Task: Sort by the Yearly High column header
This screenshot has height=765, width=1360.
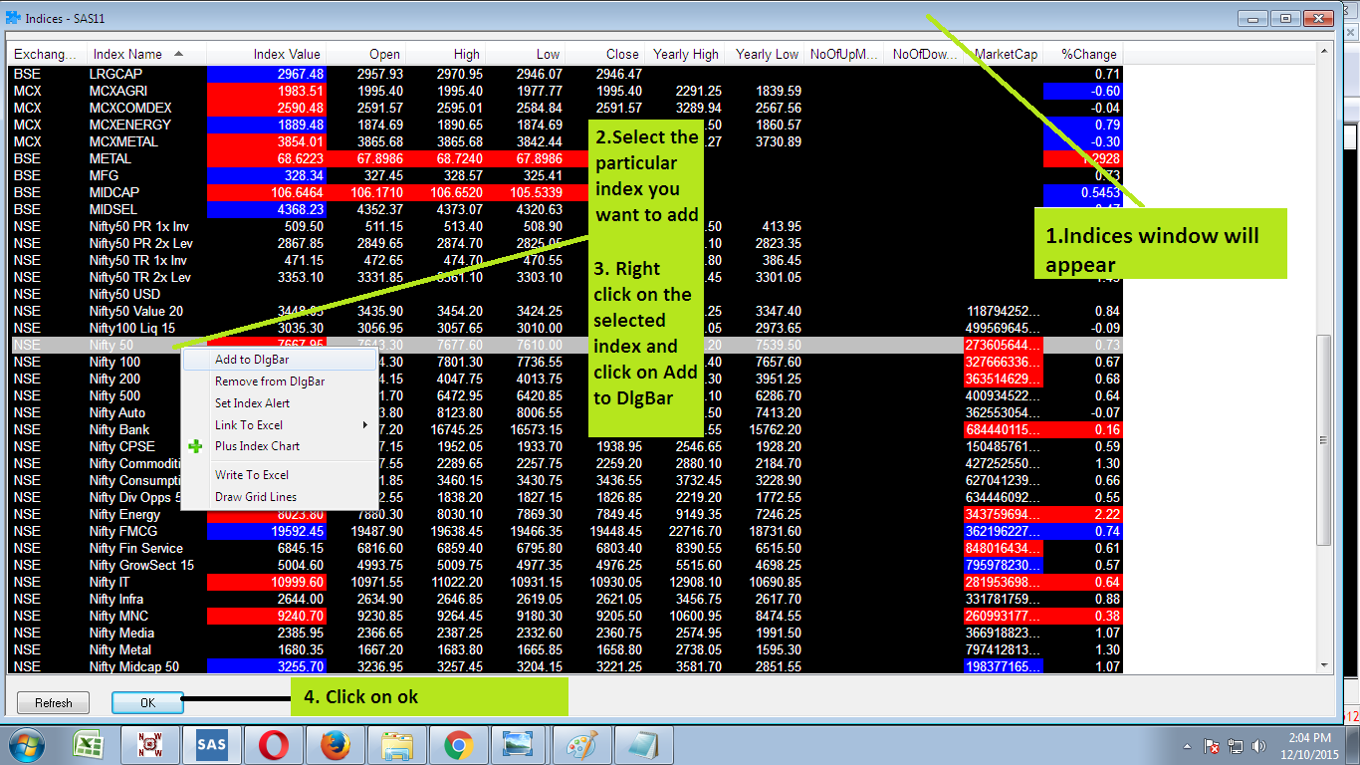Action: coord(684,54)
